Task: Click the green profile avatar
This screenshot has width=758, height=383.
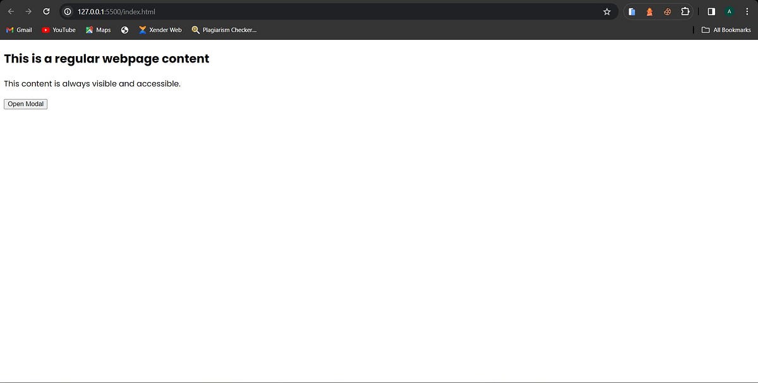Action: [729, 11]
